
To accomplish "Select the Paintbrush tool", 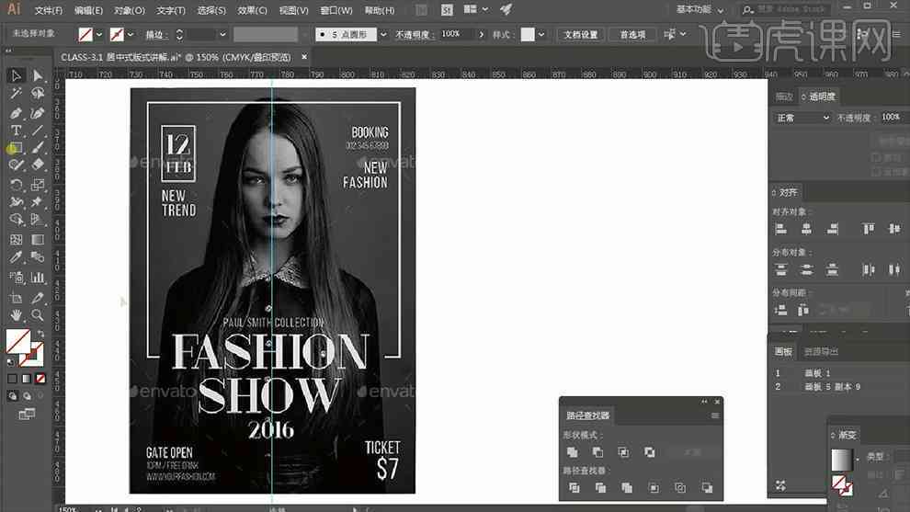I will [x=38, y=148].
